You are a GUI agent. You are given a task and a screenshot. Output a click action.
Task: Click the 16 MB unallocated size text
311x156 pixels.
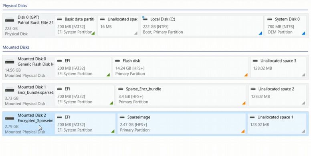click(x=106, y=26)
